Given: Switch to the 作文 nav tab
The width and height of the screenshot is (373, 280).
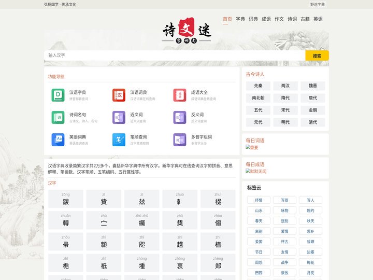Looking at the screenshot, I should pyautogui.click(x=279, y=19).
